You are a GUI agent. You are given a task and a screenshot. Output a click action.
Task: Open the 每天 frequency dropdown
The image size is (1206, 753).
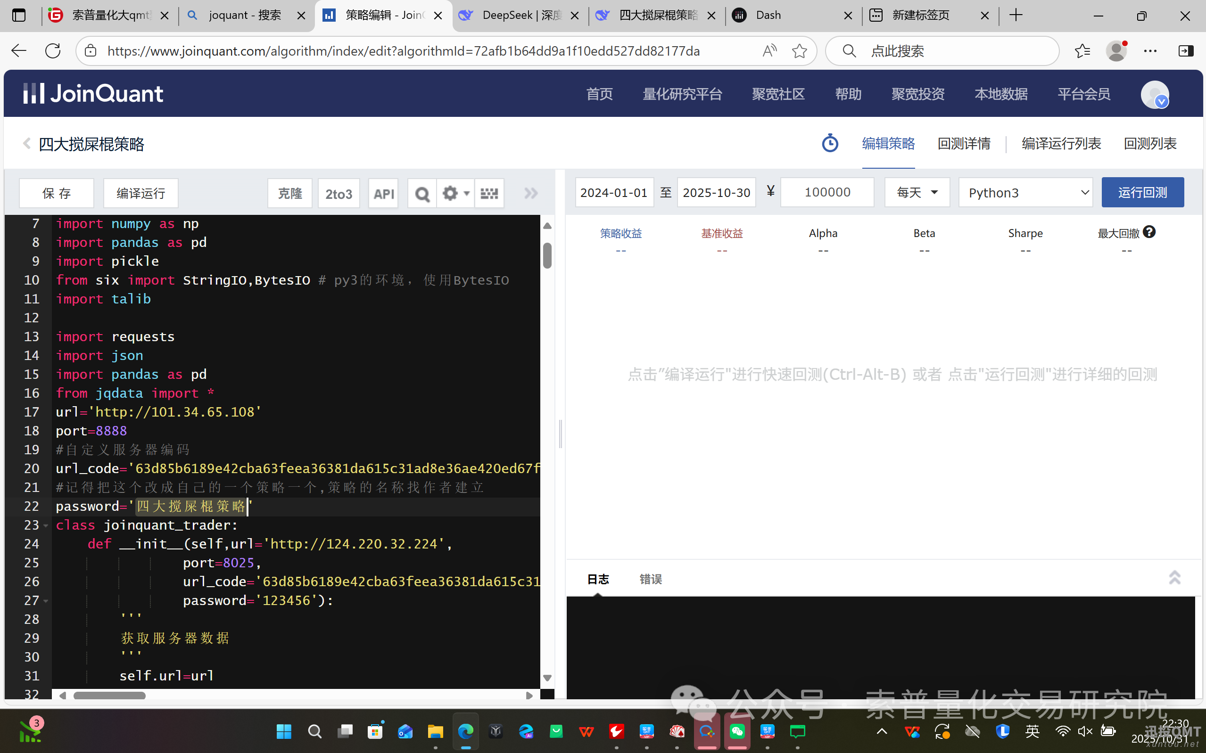(x=917, y=192)
